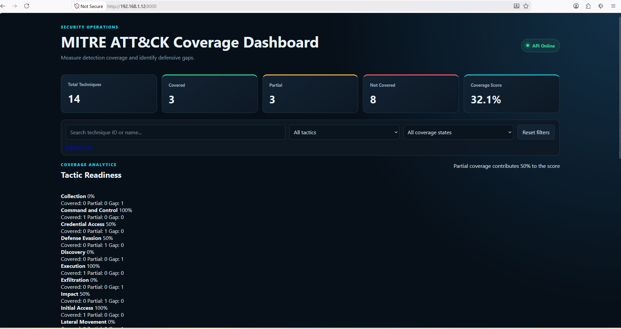The height and width of the screenshot is (329, 621).
Task: Click the SECURITY OPERATIONS label
Action: point(89,27)
